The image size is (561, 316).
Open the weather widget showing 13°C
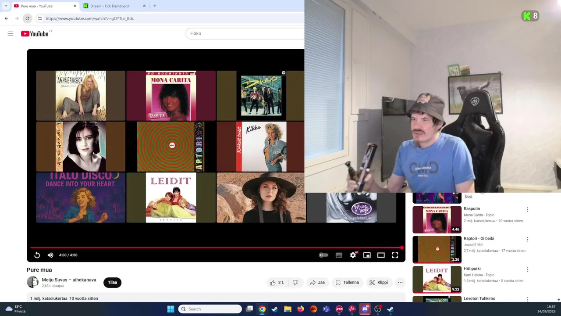coord(15,309)
